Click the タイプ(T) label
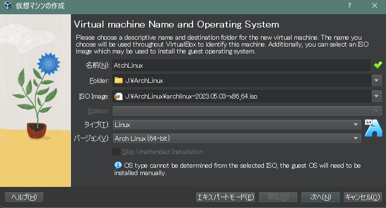The height and width of the screenshot is (208, 386). point(96,125)
